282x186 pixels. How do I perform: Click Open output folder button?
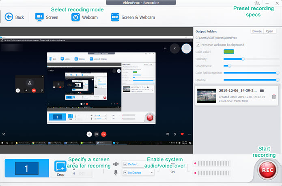click(269, 31)
